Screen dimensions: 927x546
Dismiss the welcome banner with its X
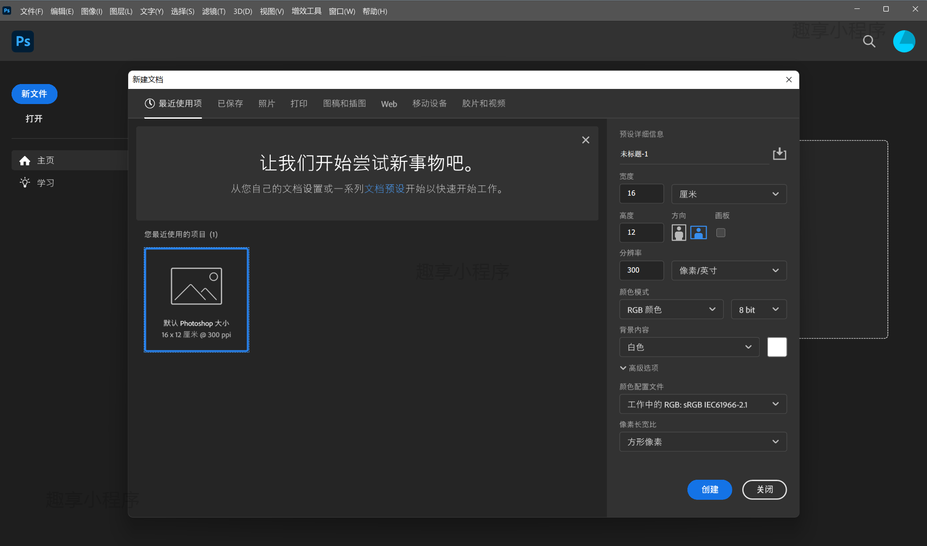pyautogui.click(x=585, y=140)
